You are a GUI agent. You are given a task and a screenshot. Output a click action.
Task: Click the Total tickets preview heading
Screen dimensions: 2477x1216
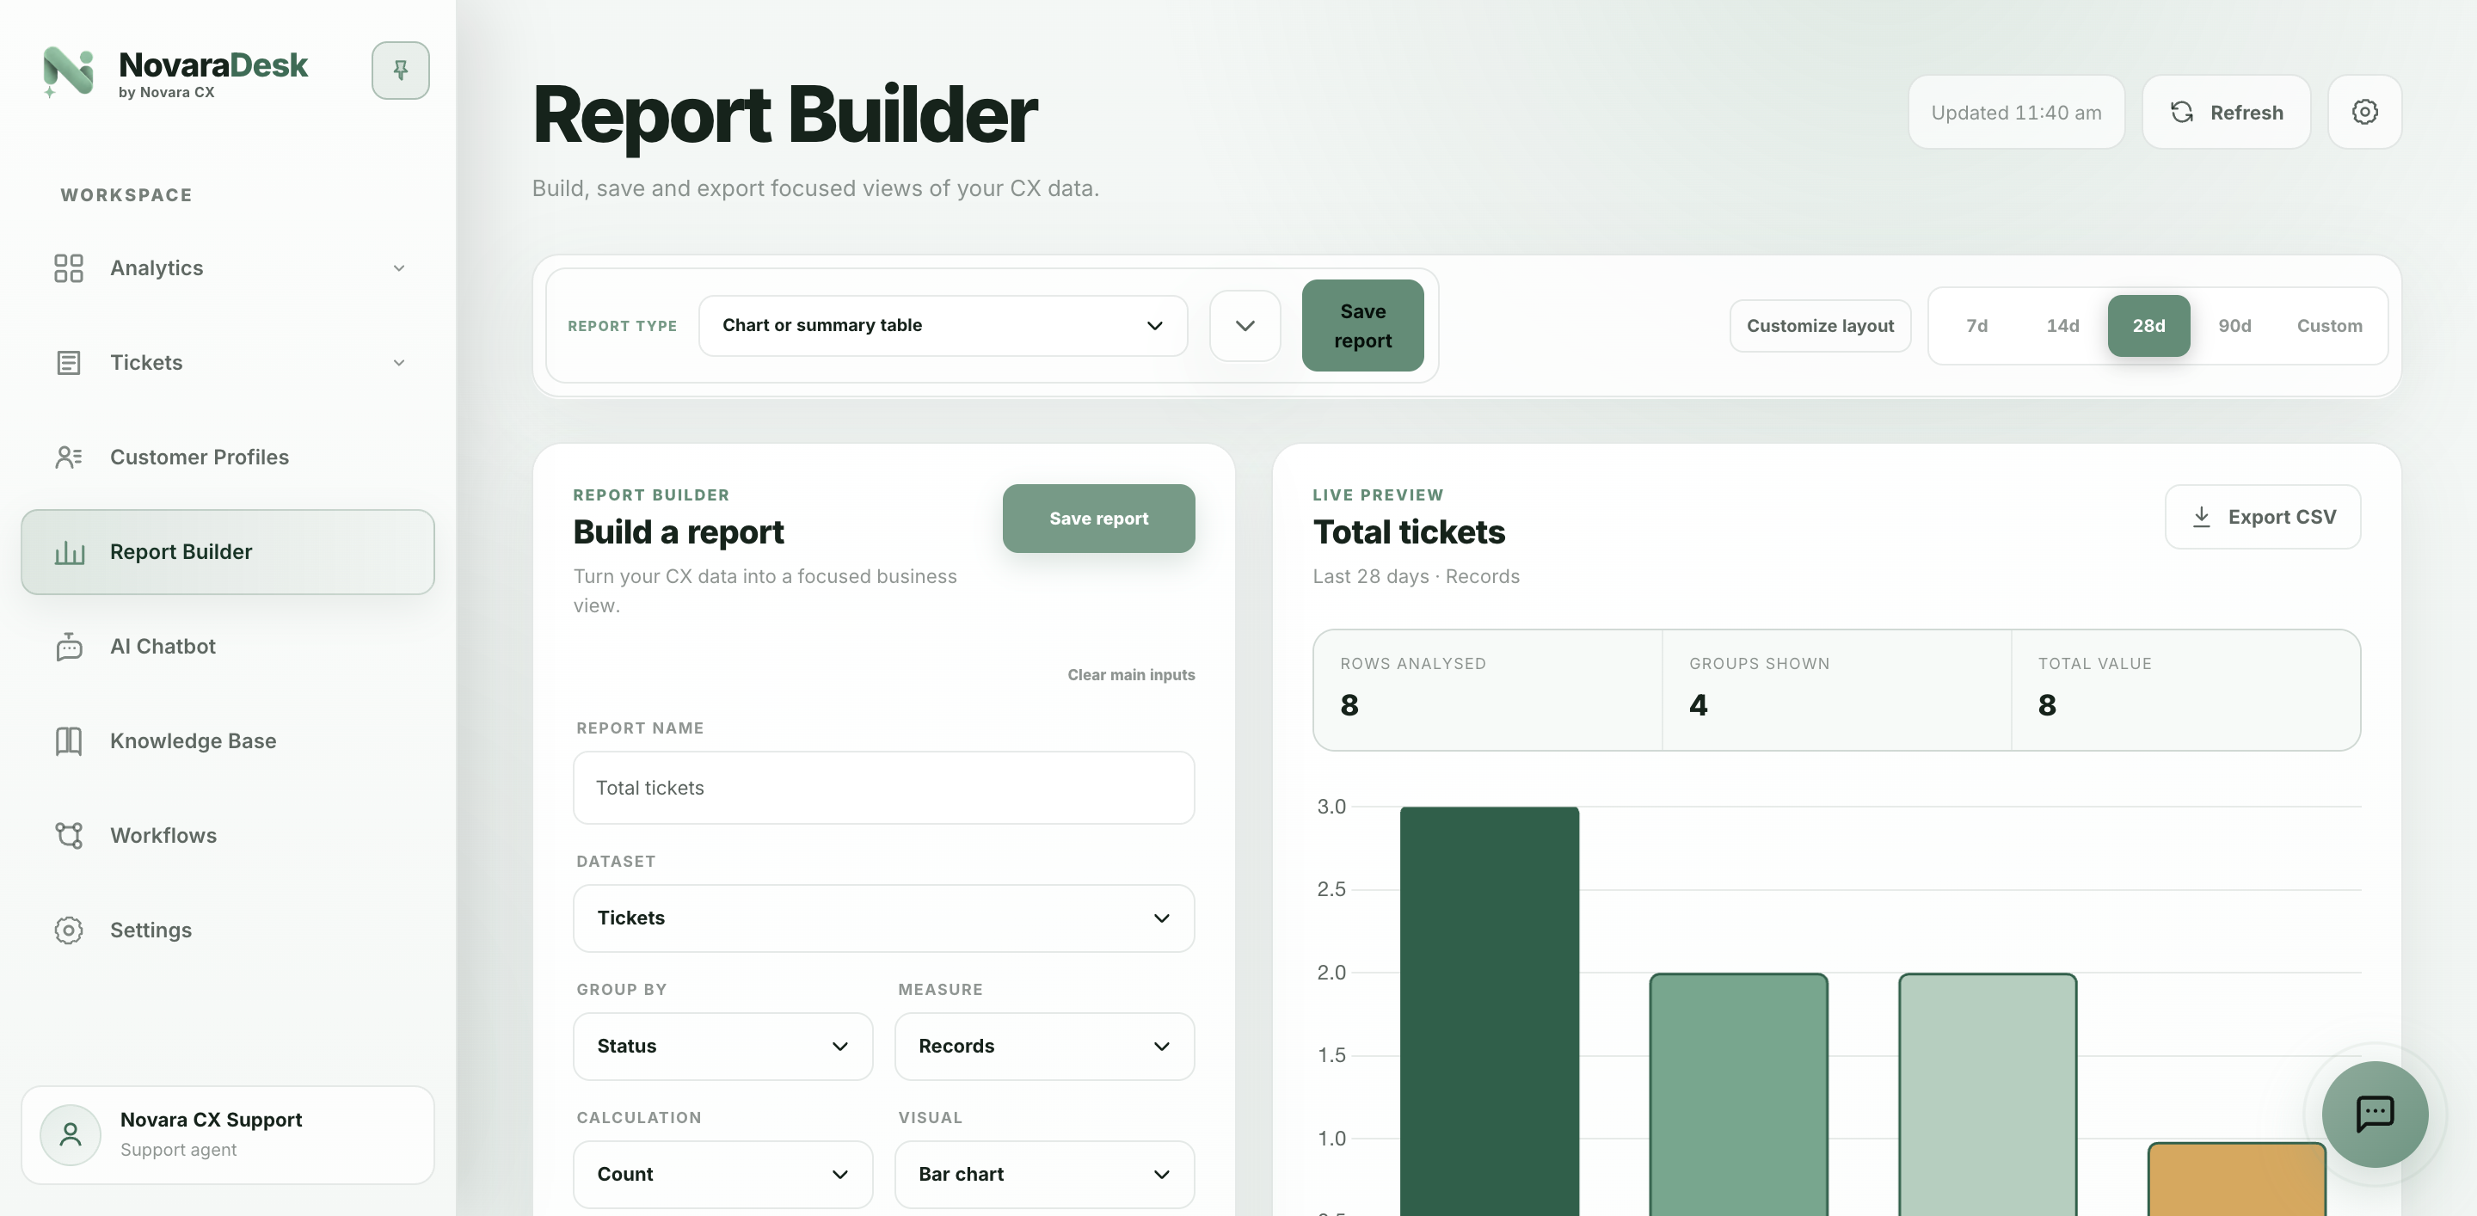click(1409, 531)
